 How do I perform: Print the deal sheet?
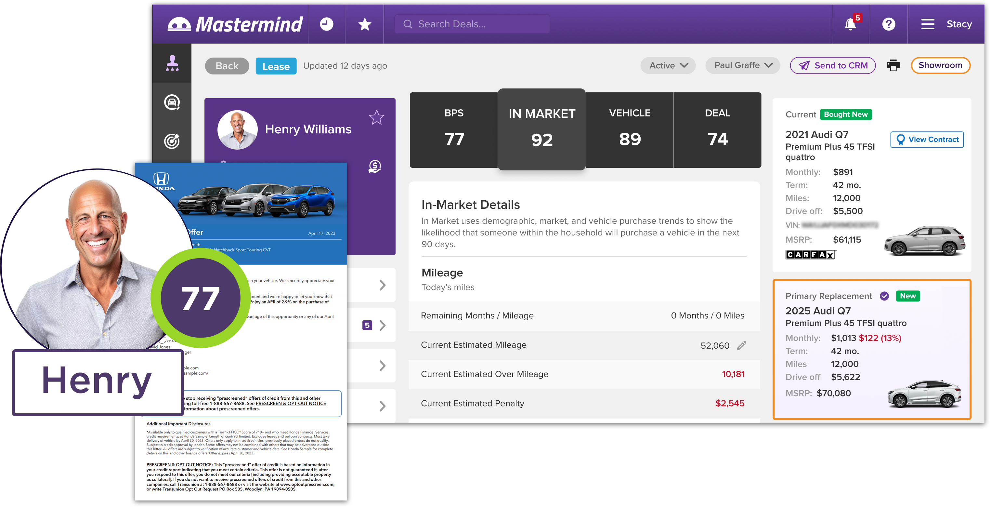coord(893,65)
